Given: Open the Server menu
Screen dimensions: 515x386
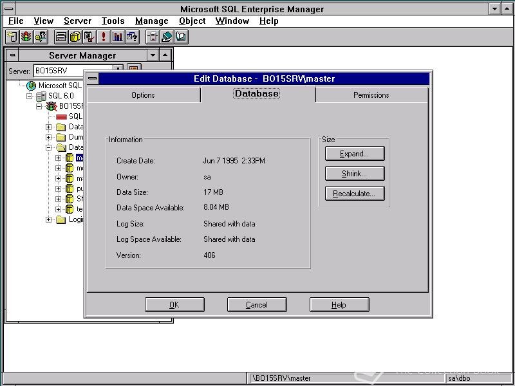Looking at the screenshot, I should click(77, 21).
